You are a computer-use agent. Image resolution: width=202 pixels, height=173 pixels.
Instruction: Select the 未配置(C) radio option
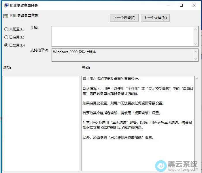point(6,29)
